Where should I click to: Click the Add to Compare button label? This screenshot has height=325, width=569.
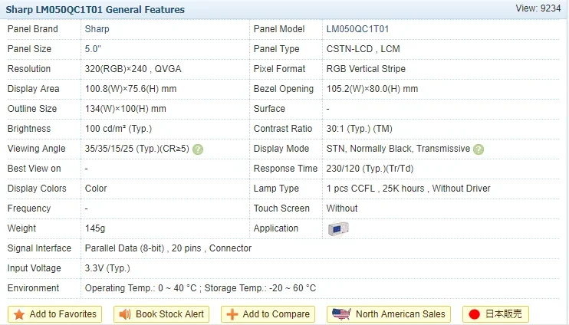click(x=276, y=314)
